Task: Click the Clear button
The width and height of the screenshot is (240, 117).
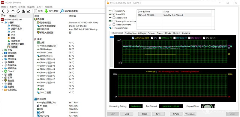Action: click(145, 114)
